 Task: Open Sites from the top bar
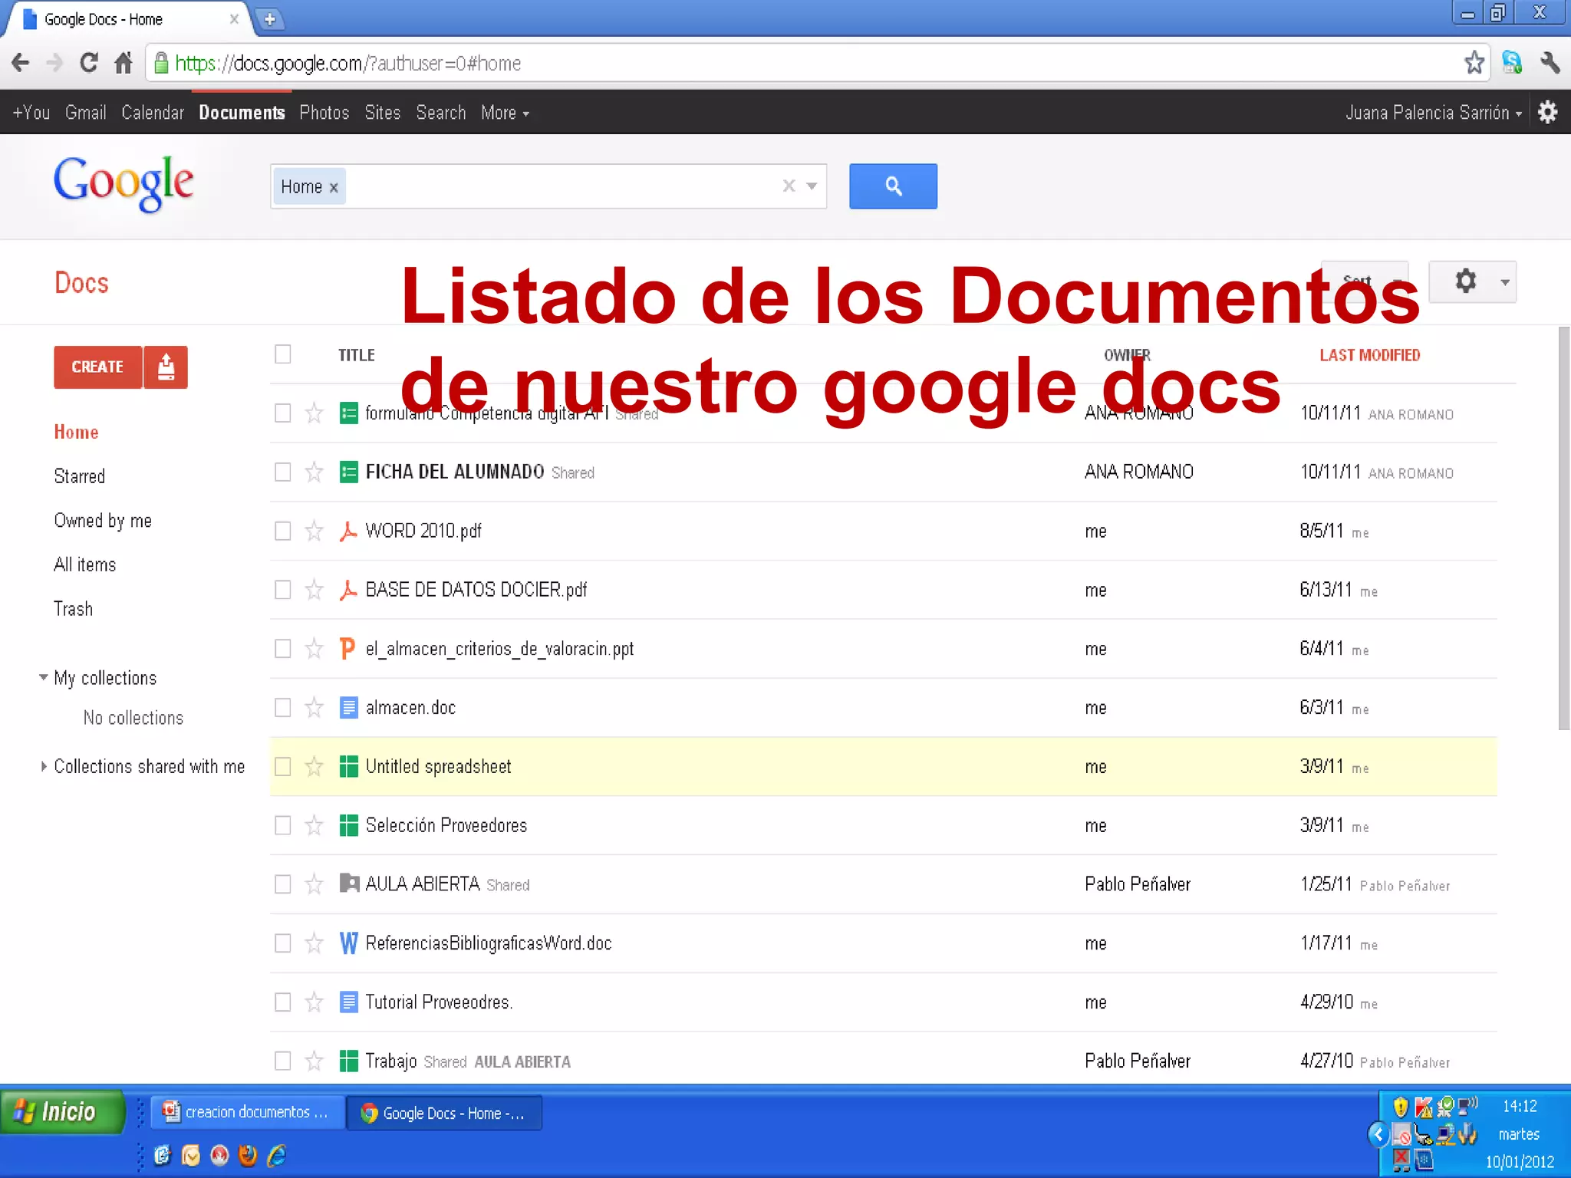pos(382,113)
